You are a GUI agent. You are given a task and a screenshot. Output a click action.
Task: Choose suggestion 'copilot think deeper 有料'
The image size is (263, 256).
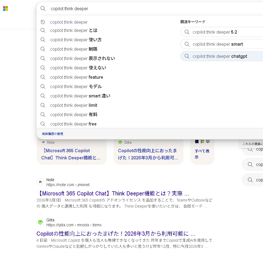[x=74, y=115]
